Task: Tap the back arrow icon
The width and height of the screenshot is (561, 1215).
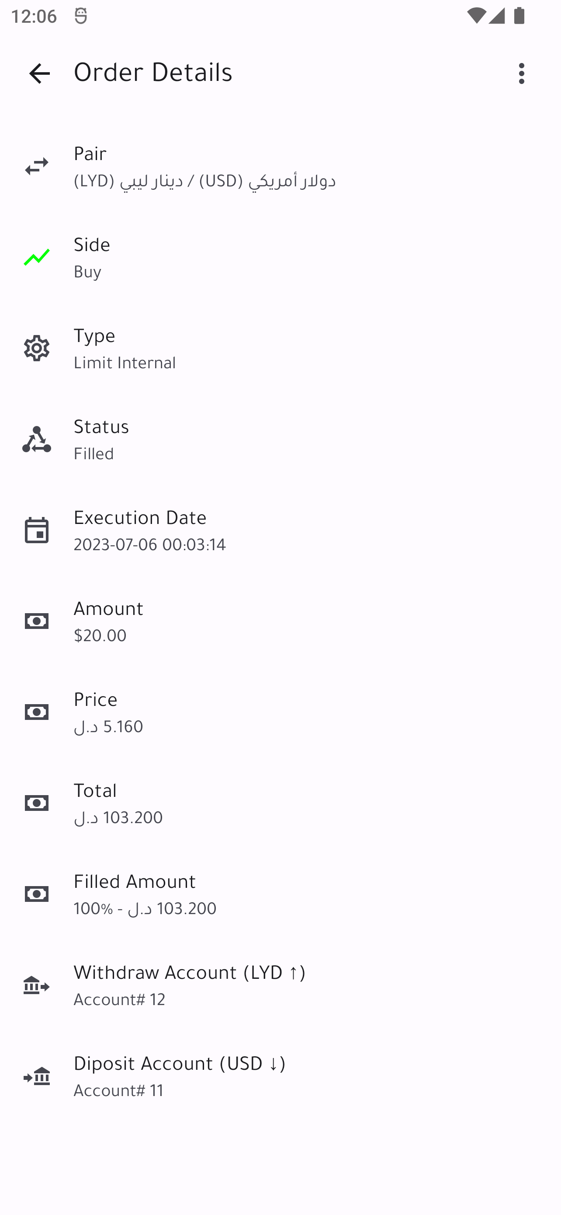Action: tap(40, 73)
